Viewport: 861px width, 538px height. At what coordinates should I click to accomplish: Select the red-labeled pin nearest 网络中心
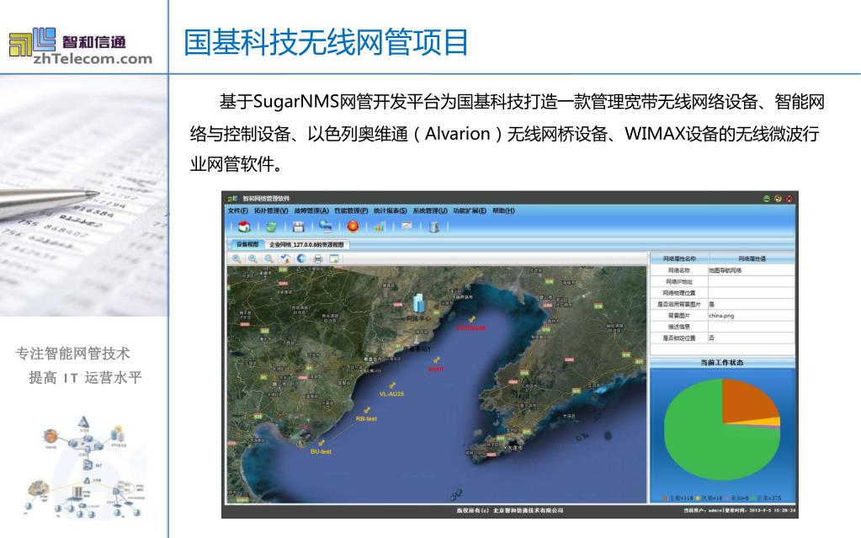point(471,319)
